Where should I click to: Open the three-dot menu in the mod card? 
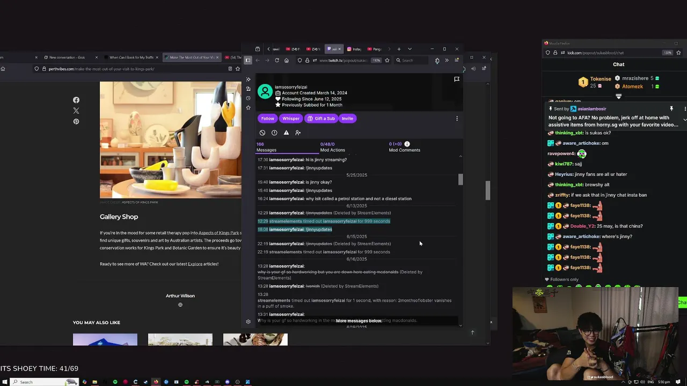(x=457, y=118)
